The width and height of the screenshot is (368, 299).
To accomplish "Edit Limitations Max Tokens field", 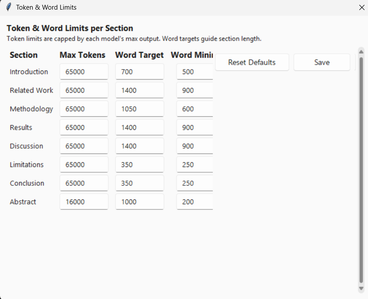I will click(84, 164).
